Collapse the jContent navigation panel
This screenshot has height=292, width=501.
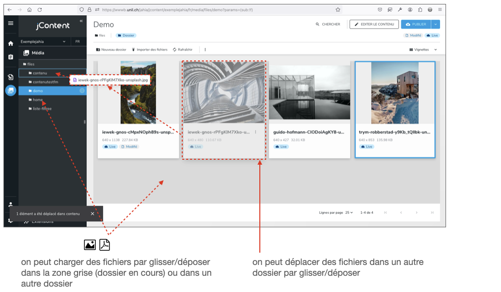[x=81, y=21]
